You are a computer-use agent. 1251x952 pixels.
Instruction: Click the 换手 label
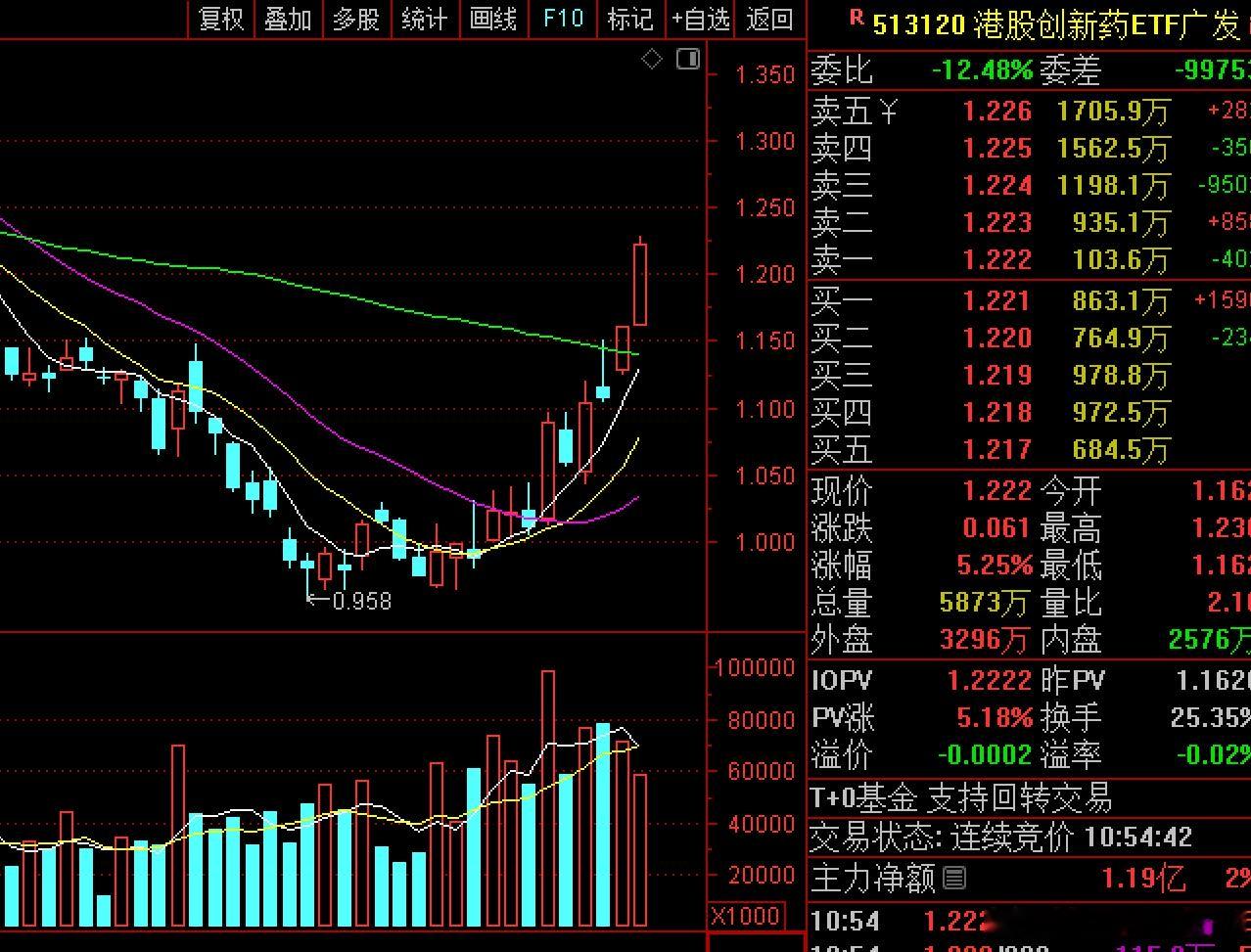(x=1071, y=717)
